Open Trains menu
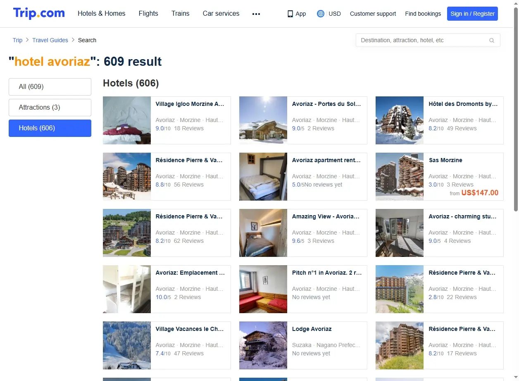The image size is (519, 381). (181, 14)
